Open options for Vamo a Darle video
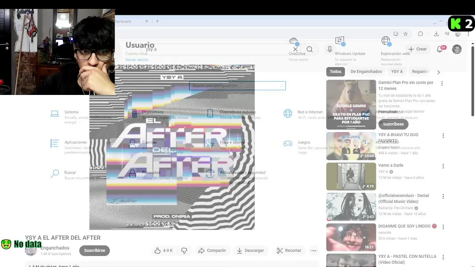475x267 pixels. click(443, 166)
